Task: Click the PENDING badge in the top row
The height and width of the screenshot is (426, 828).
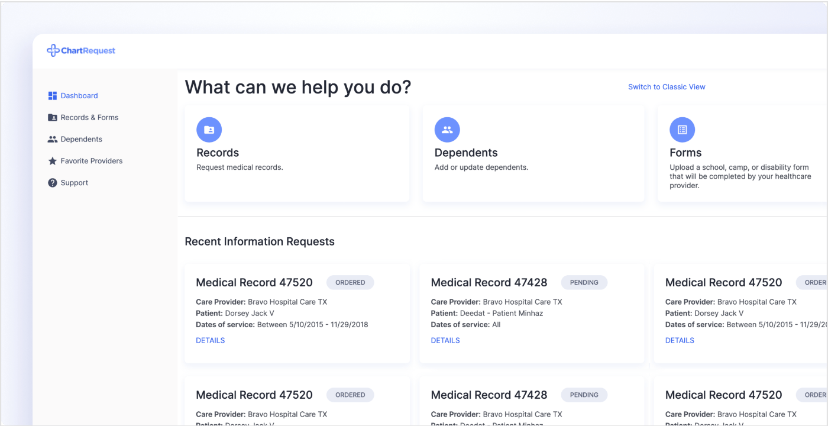Action: [584, 283]
